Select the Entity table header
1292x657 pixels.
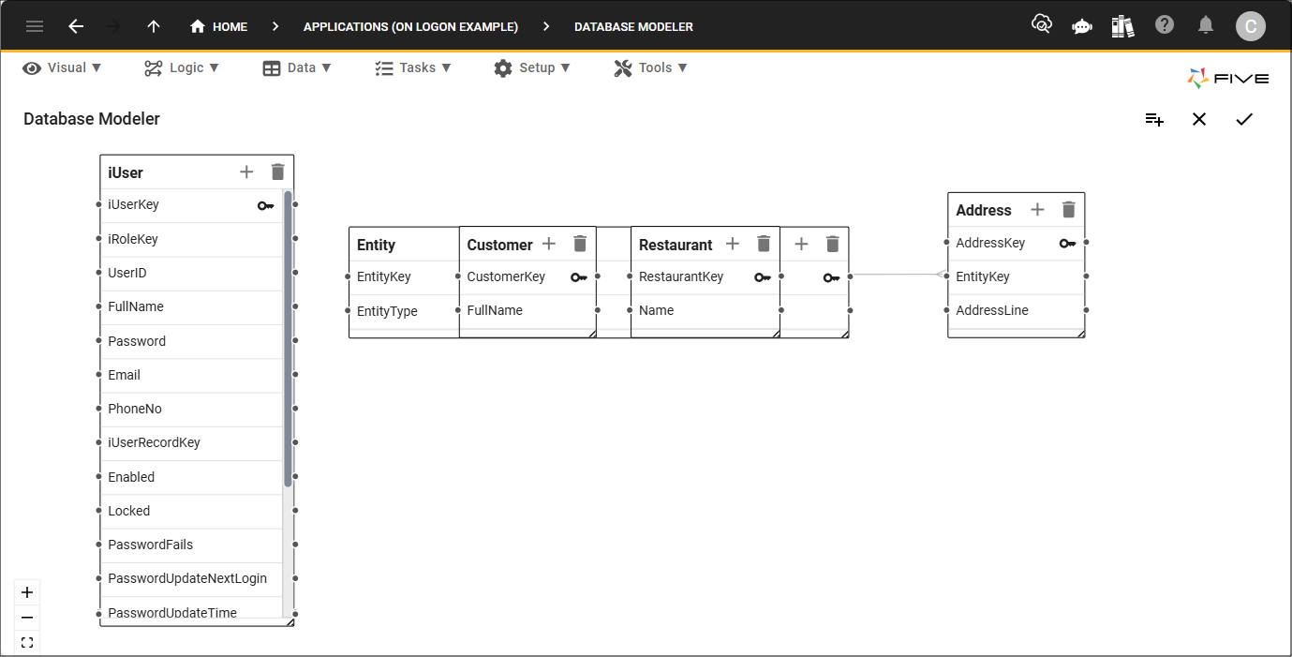pyautogui.click(x=404, y=245)
